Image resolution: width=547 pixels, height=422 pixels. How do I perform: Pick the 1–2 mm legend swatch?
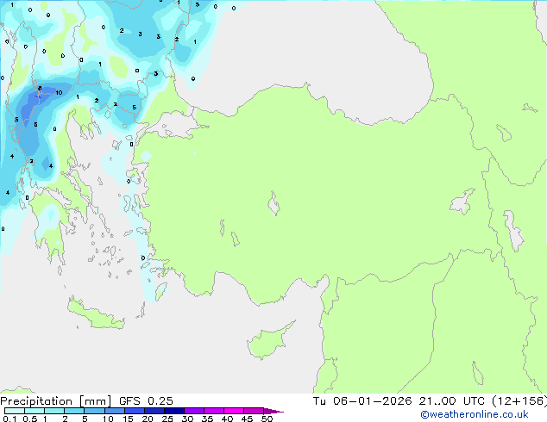(54, 411)
